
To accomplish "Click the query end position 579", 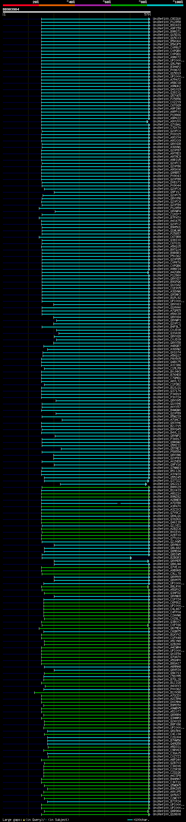I will [x=146, y=14].
